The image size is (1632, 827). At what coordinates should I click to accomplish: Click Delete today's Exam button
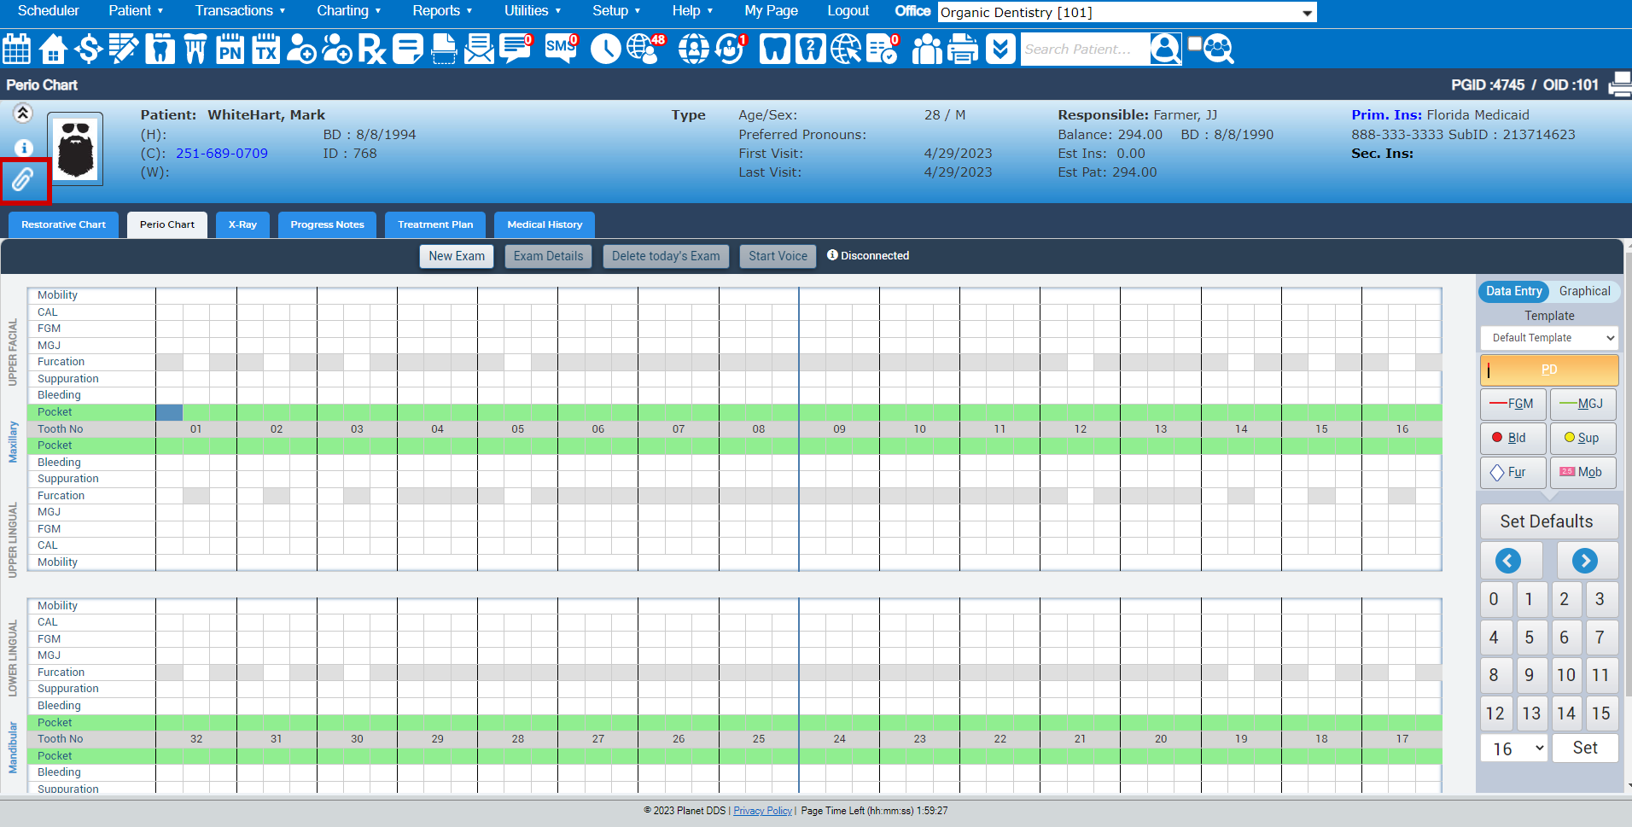click(666, 256)
